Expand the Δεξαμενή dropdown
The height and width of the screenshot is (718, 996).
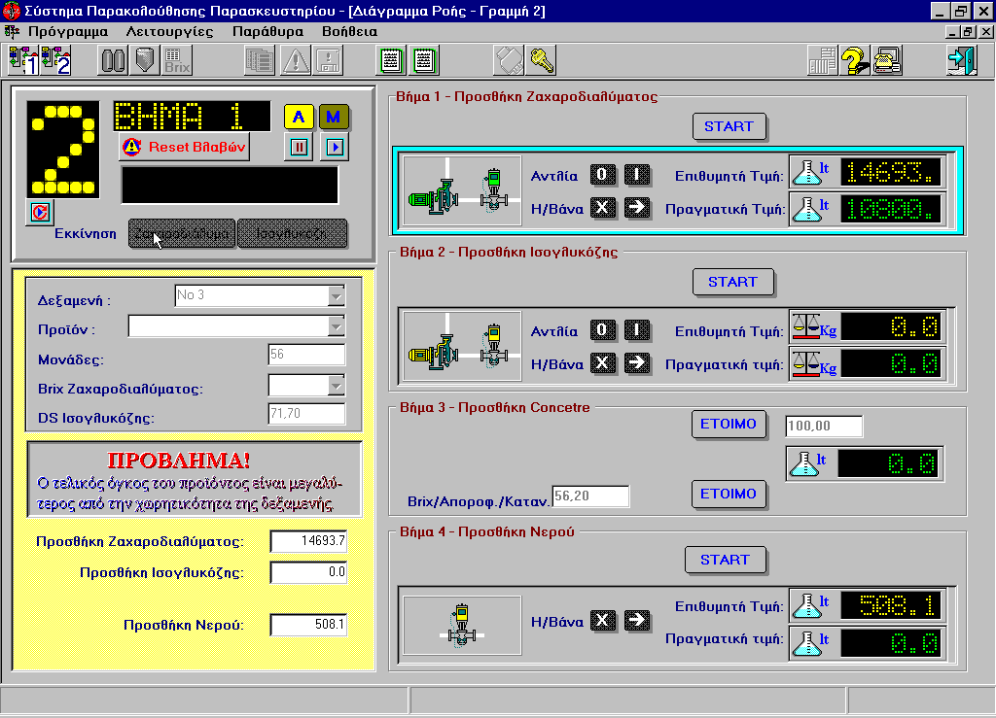pyautogui.click(x=336, y=295)
